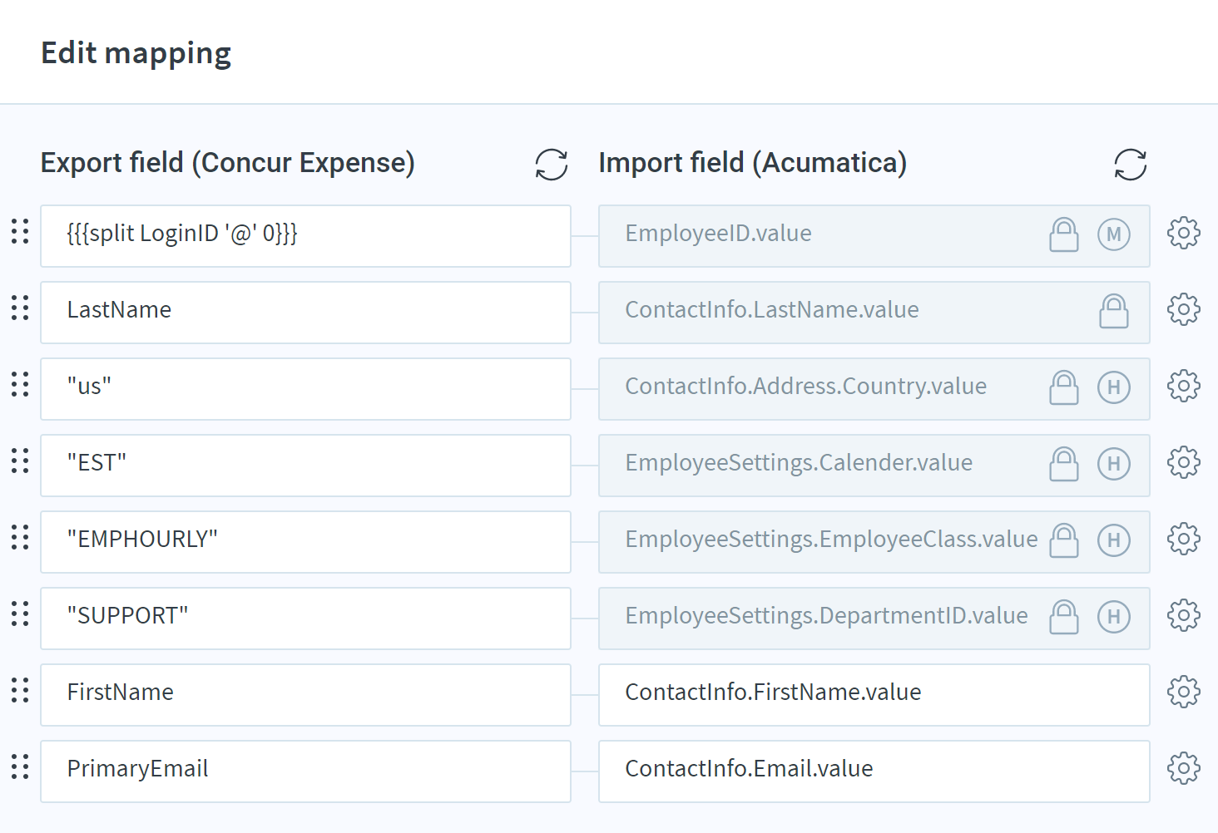Viewport: 1218px width, 833px height.
Task: Click the 'Edit mapping' heading
Action: [136, 54]
